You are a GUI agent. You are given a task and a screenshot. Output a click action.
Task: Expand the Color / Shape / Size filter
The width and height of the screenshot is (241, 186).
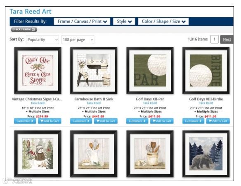coord(163,21)
